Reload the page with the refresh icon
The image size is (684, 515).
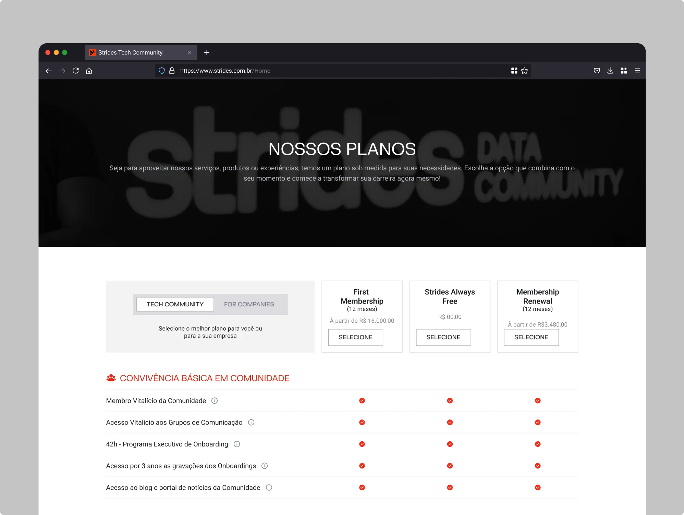click(x=76, y=71)
